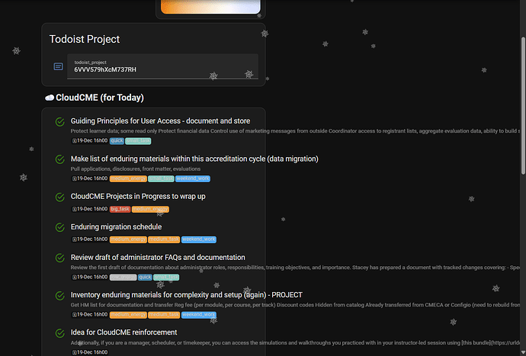Open 'Make list of enduring materials' task title
The image size is (526, 356).
194,159
